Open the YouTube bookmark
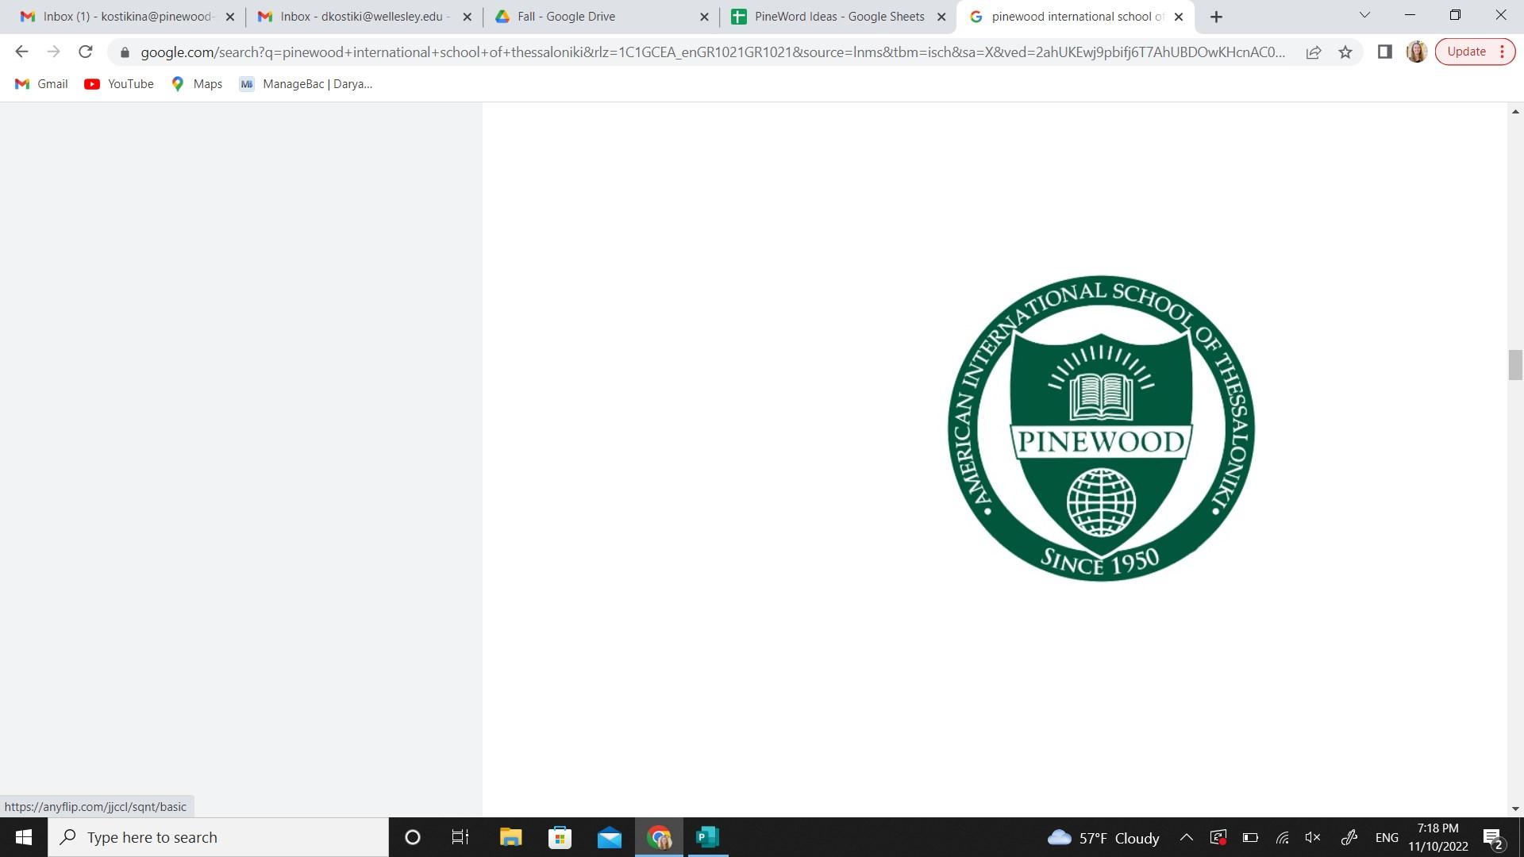The width and height of the screenshot is (1524, 857). pos(119,84)
